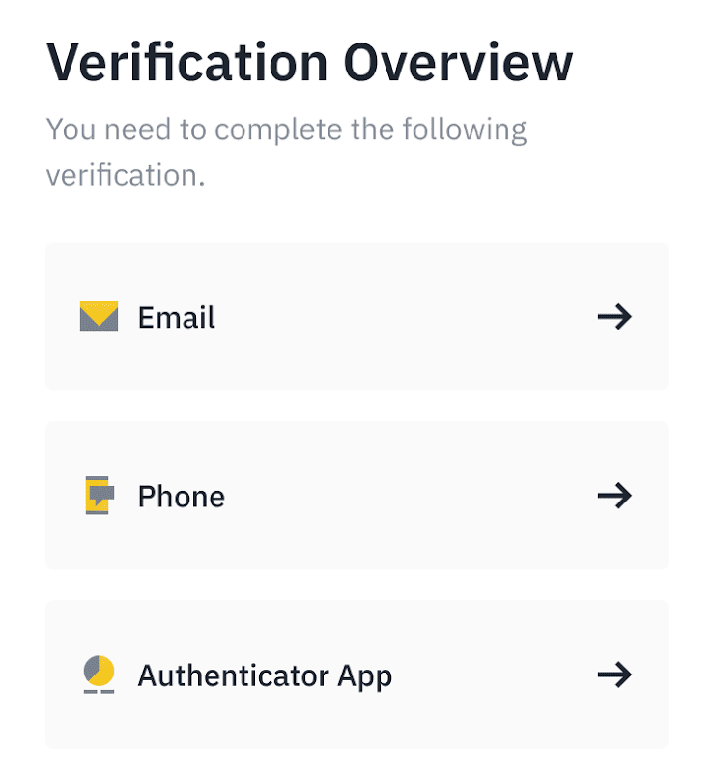Click the arrow in the Phone row
This screenshot has width=714, height=775.
pyautogui.click(x=614, y=496)
